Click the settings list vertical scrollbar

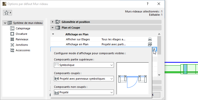pos(159,55)
